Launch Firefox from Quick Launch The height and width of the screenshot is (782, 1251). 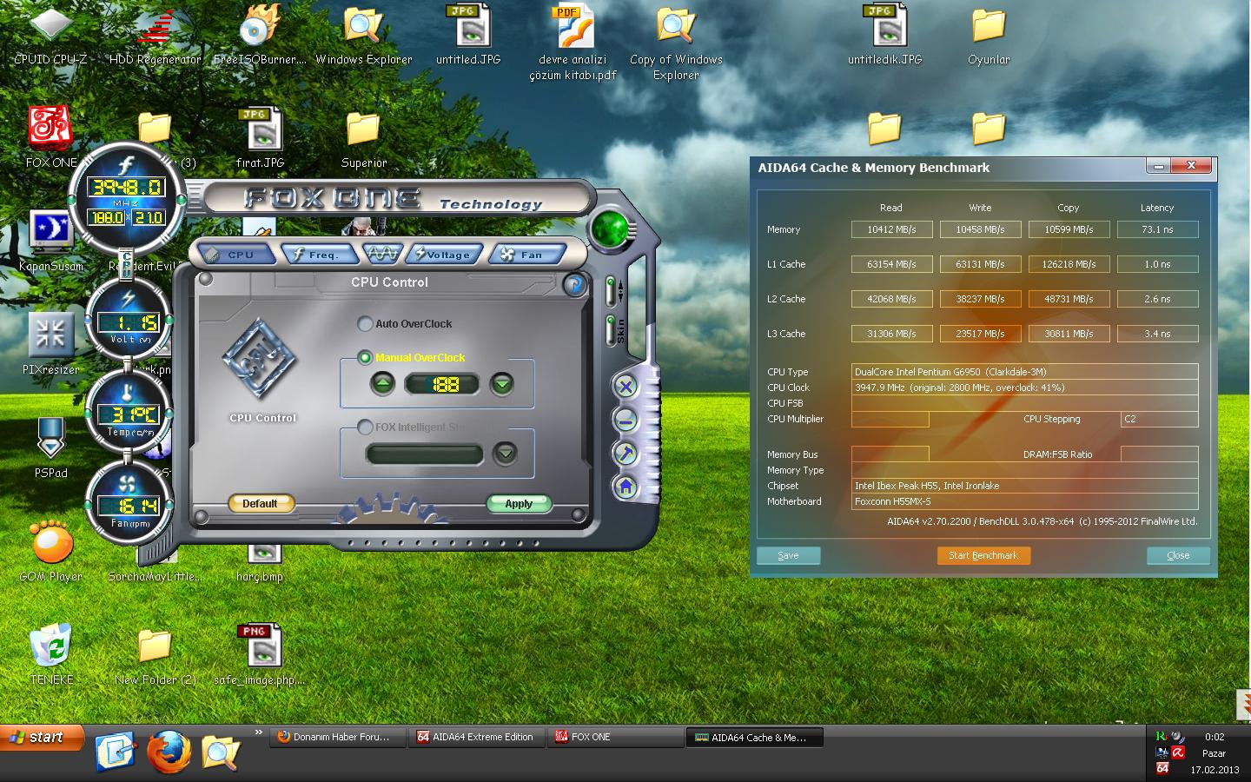[169, 752]
